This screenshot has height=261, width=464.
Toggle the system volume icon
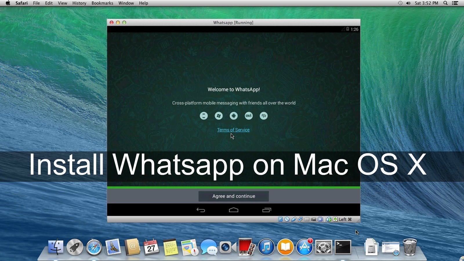tap(408, 3)
